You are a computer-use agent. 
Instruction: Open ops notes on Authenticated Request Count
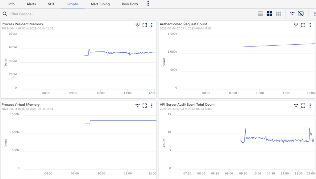point(296,25)
